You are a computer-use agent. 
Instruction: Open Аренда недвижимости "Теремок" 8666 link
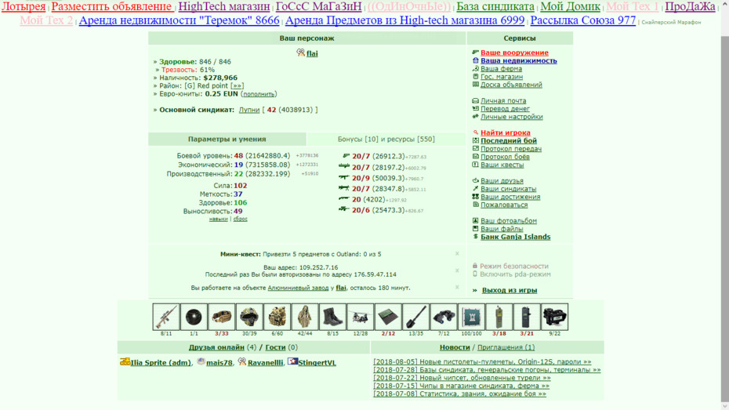tap(179, 20)
